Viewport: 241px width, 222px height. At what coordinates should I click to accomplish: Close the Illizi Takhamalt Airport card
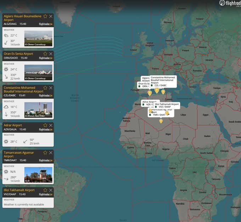point(51,190)
